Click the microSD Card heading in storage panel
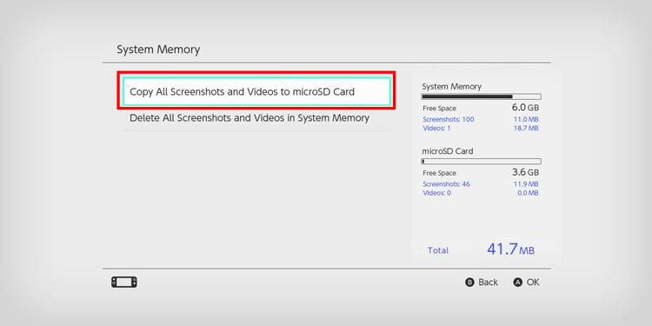 pos(448,151)
